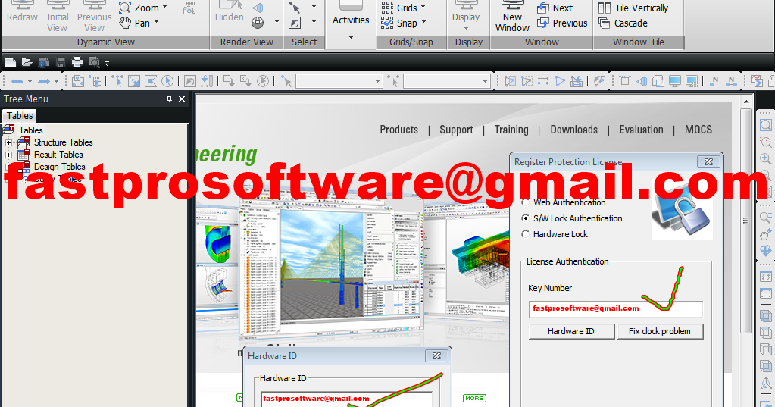The image size is (775, 407).
Task: Click the New file icon in quick access bar
Action: pyautogui.click(x=11, y=62)
